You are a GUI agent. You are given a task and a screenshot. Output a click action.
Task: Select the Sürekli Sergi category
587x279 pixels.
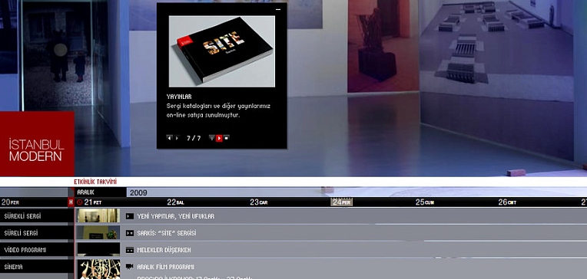pyautogui.click(x=36, y=216)
